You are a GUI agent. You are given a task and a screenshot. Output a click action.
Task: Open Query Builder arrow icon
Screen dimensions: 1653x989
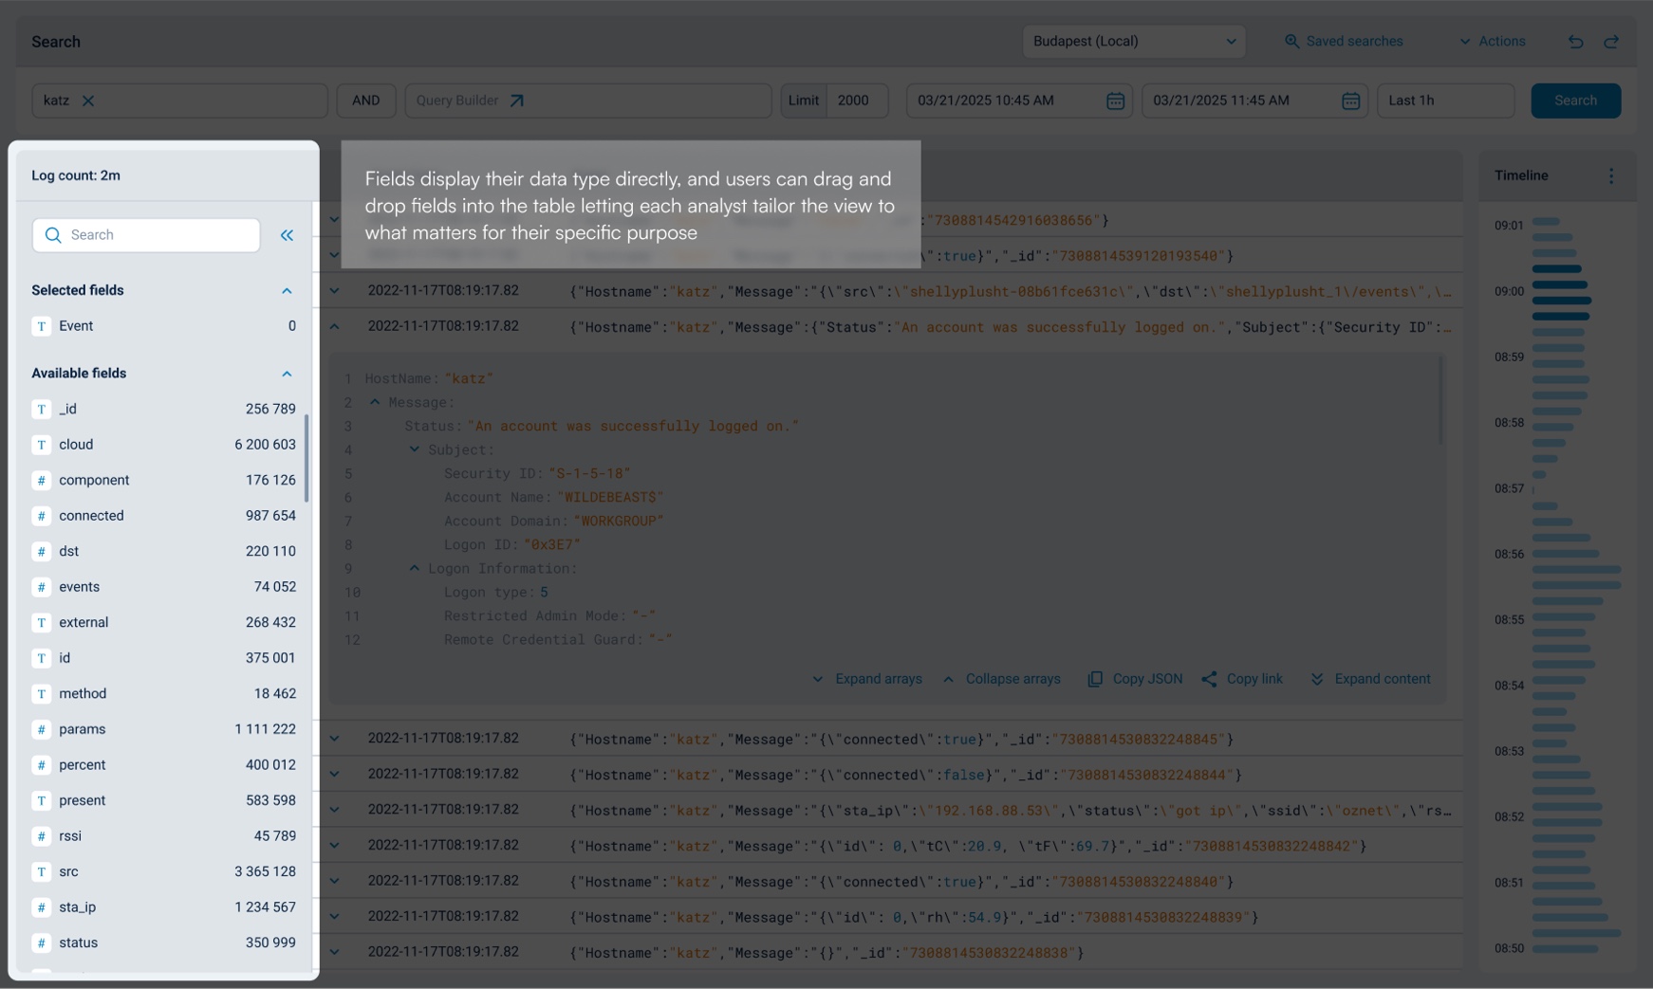(516, 101)
